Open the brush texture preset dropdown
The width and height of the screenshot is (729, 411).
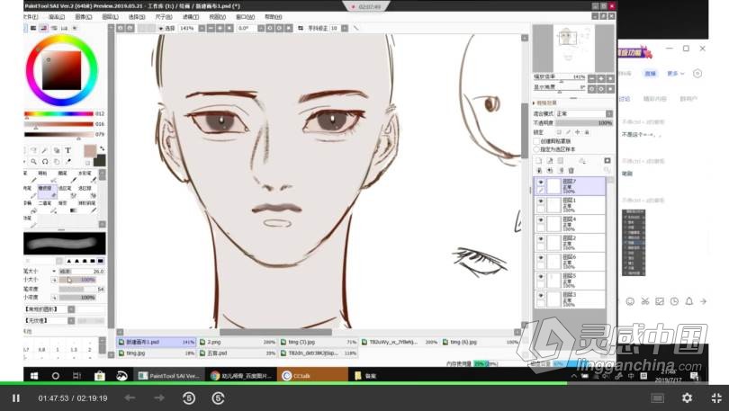pos(71,320)
